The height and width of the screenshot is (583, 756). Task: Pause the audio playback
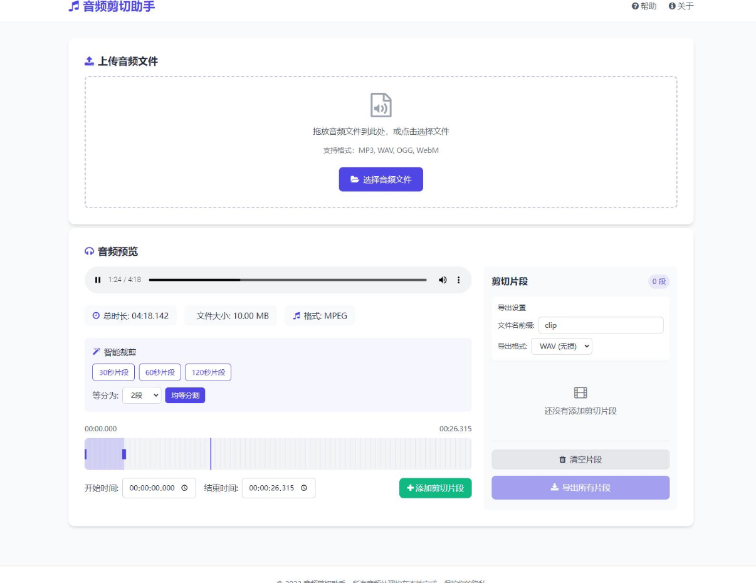pos(98,280)
